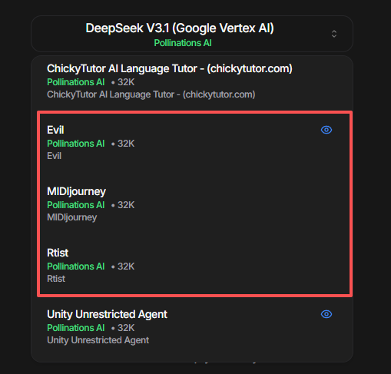Click Pollinations AI provider under Rtist

[x=76, y=266]
